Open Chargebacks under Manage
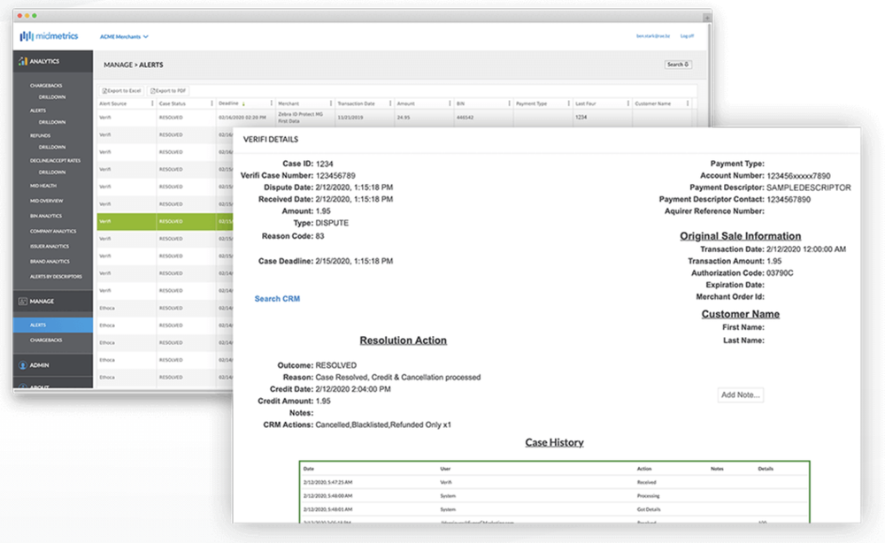Screen dimensions: 885x543 46,340
